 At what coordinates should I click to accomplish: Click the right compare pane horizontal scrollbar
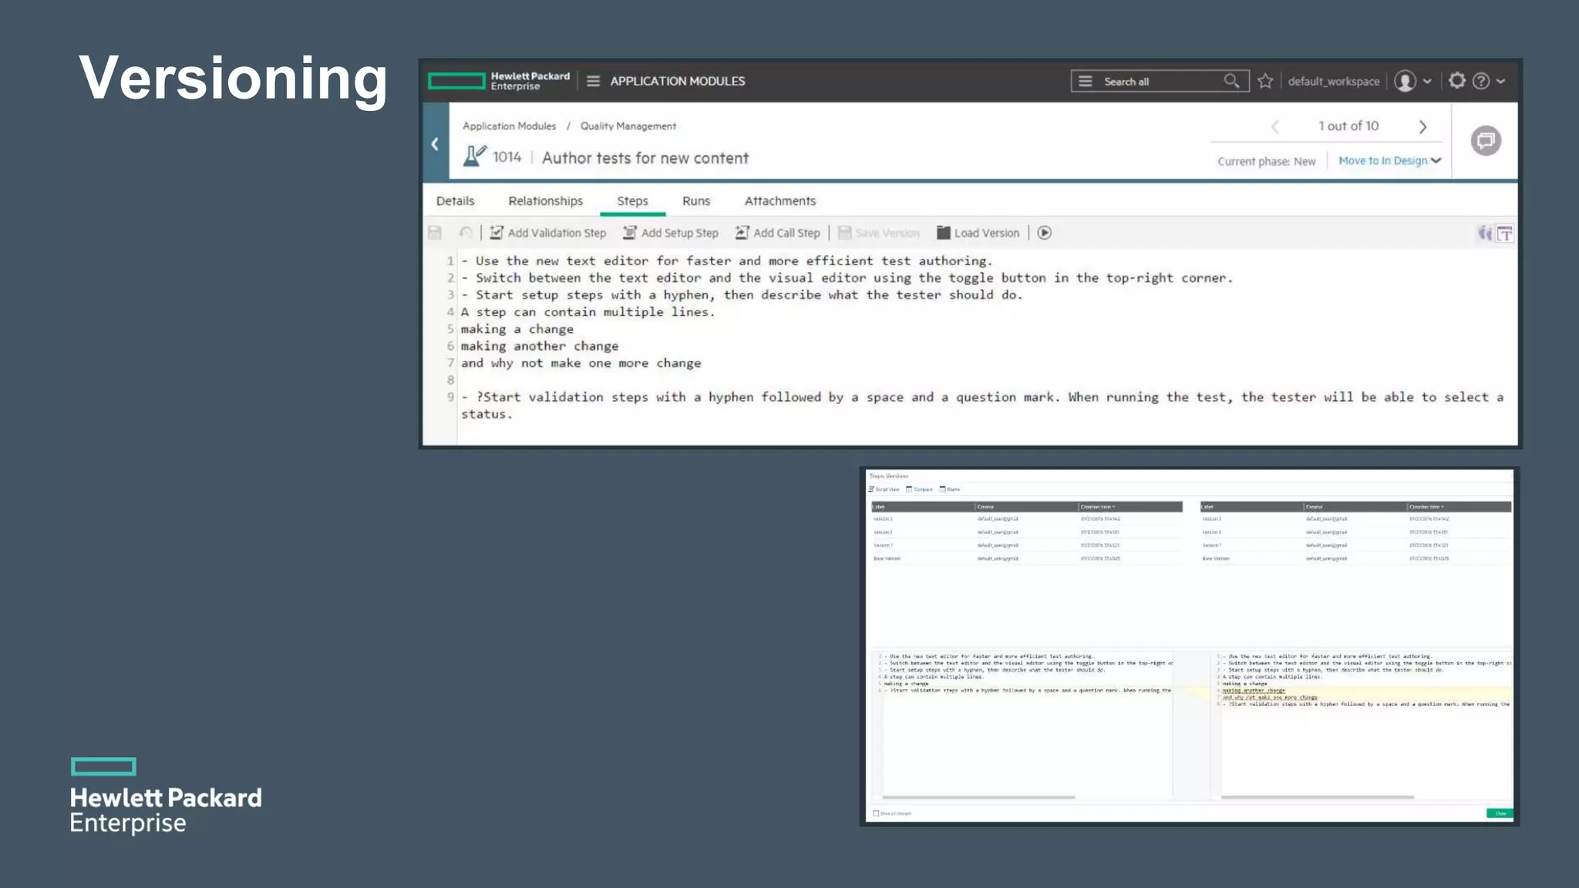[x=1317, y=797]
